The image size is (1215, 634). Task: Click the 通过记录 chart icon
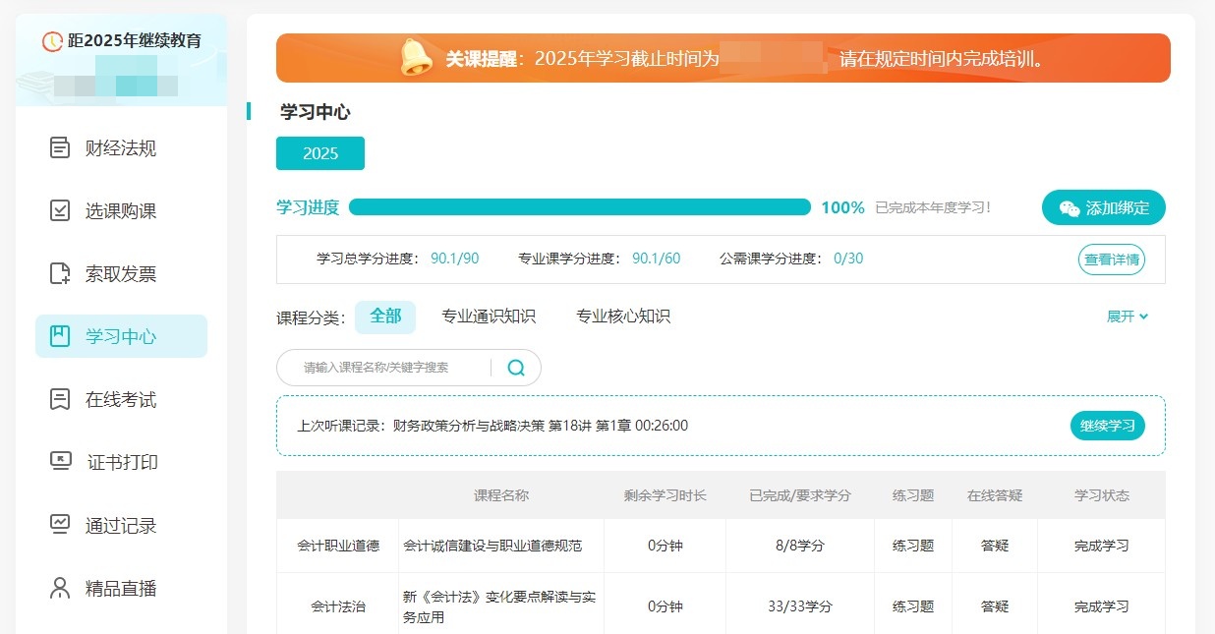60,525
